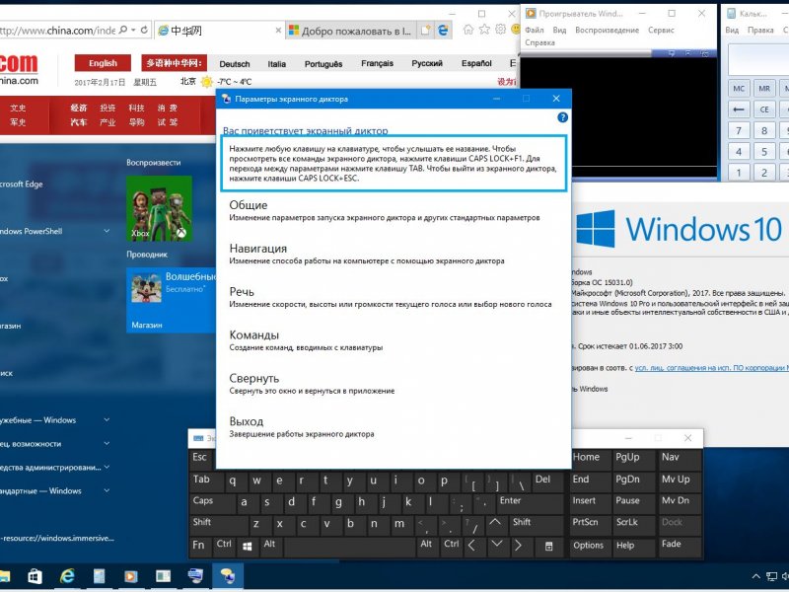Viewport: 789px width, 592px height.
Task: Open the Воспроизведение menu in Media Player
Action: coord(607,31)
